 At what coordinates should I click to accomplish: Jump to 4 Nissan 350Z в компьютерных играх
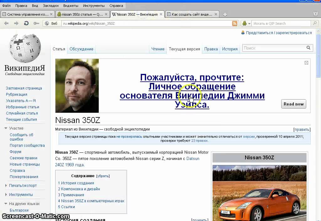(x=91, y=201)
